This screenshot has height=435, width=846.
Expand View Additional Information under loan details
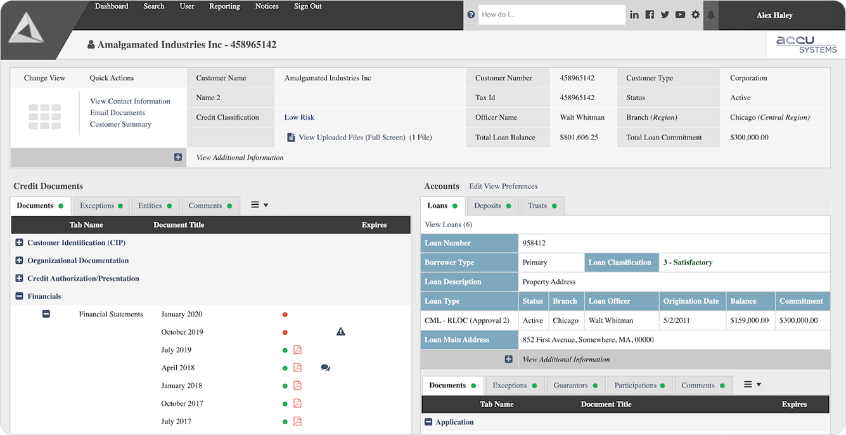click(x=508, y=358)
